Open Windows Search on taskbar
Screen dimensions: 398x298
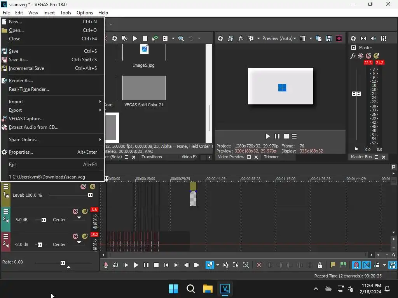click(190, 289)
